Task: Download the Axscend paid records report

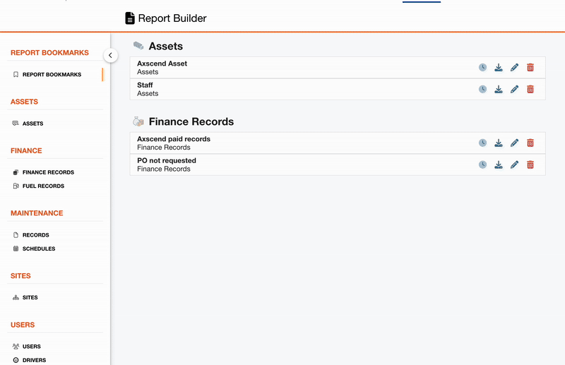Action: 499,143
